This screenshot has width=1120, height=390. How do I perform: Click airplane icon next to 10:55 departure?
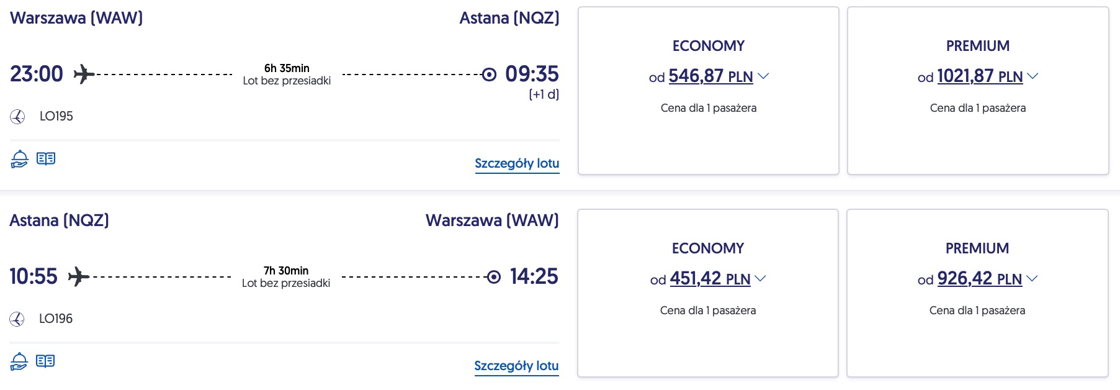78,276
